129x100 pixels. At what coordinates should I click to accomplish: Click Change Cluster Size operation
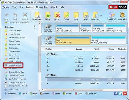pos(16,72)
